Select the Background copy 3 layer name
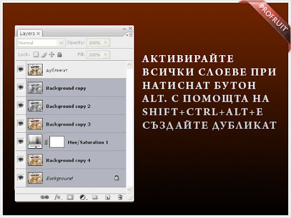The width and height of the screenshot is (291, 218). click(x=68, y=124)
